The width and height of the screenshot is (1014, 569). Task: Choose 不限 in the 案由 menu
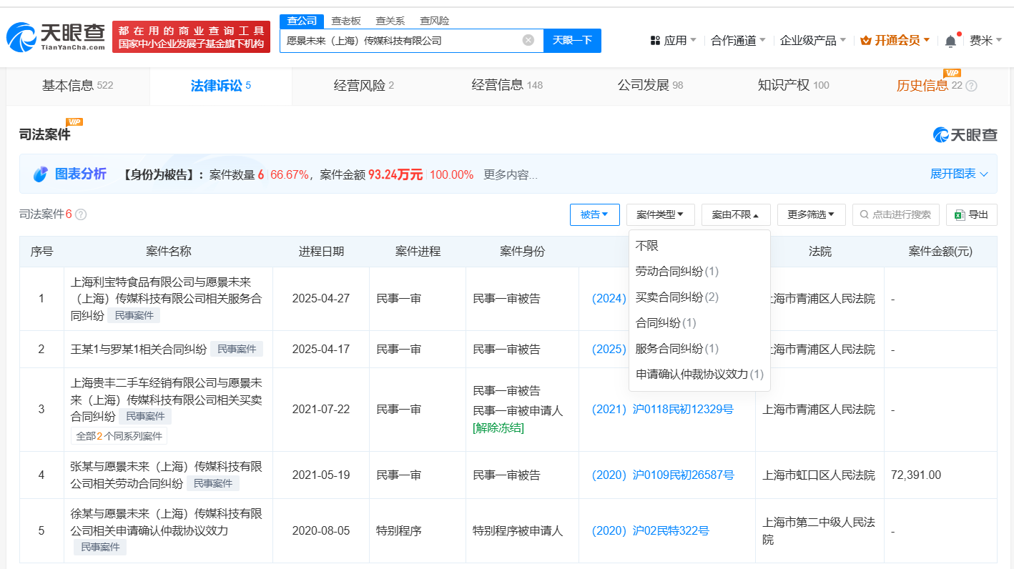tap(646, 246)
